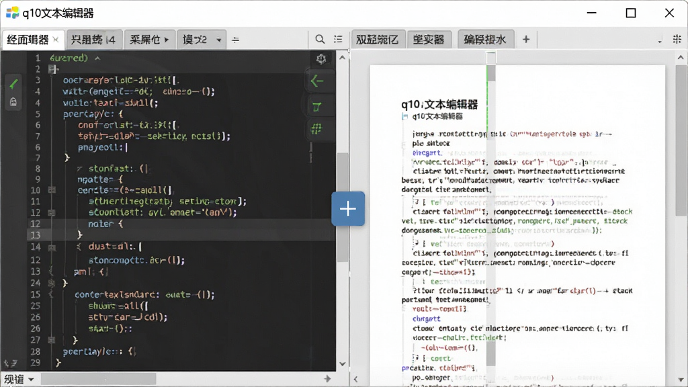Switch to the 只围绕 14 tab
This screenshot has height=387, width=688.
pyautogui.click(x=93, y=40)
